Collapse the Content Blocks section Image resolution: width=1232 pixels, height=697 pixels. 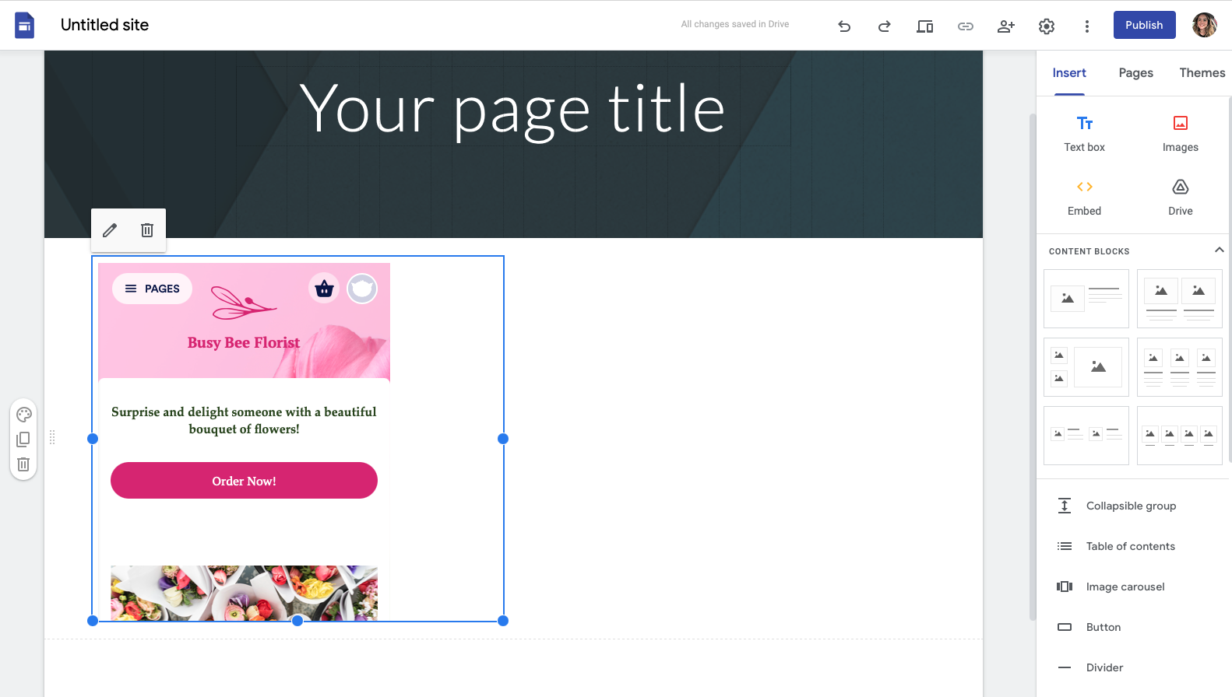1219,250
